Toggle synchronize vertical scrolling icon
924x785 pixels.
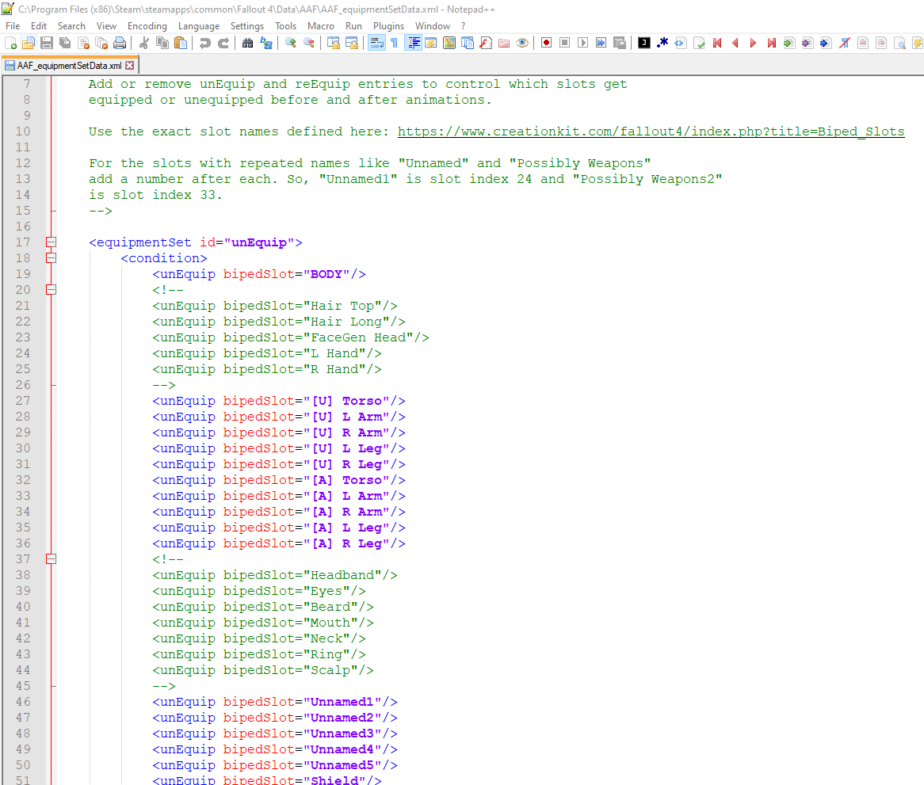click(x=334, y=43)
